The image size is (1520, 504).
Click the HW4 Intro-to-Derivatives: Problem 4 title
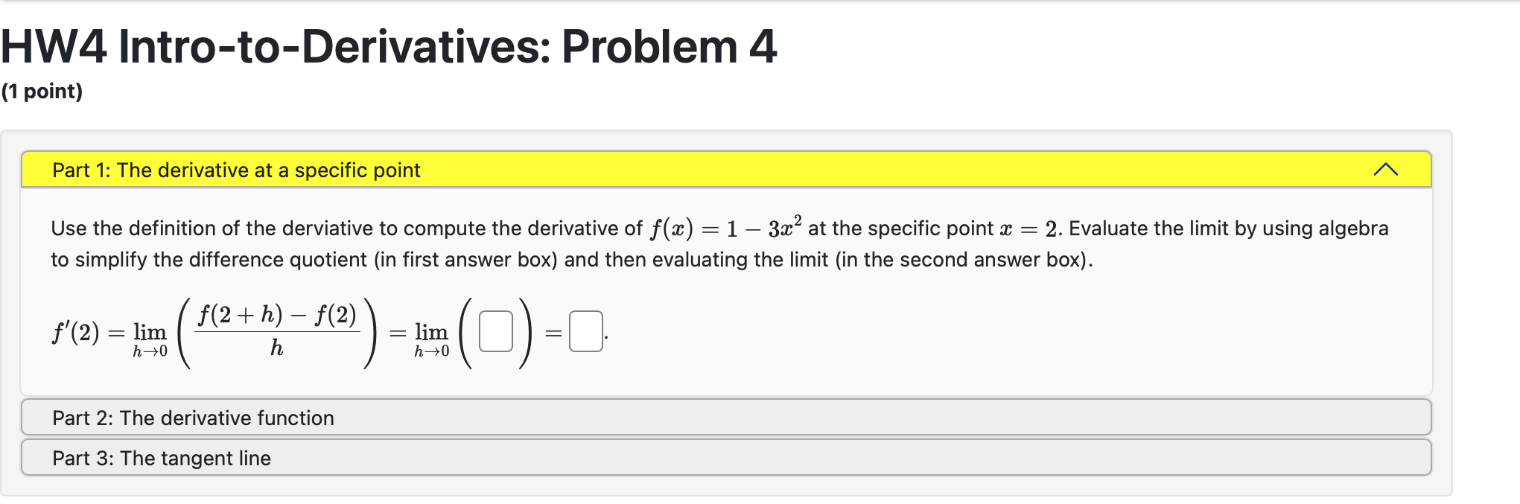point(387,47)
